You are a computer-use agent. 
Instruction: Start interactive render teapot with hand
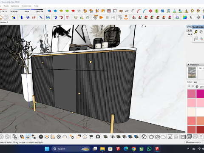pos(157,137)
